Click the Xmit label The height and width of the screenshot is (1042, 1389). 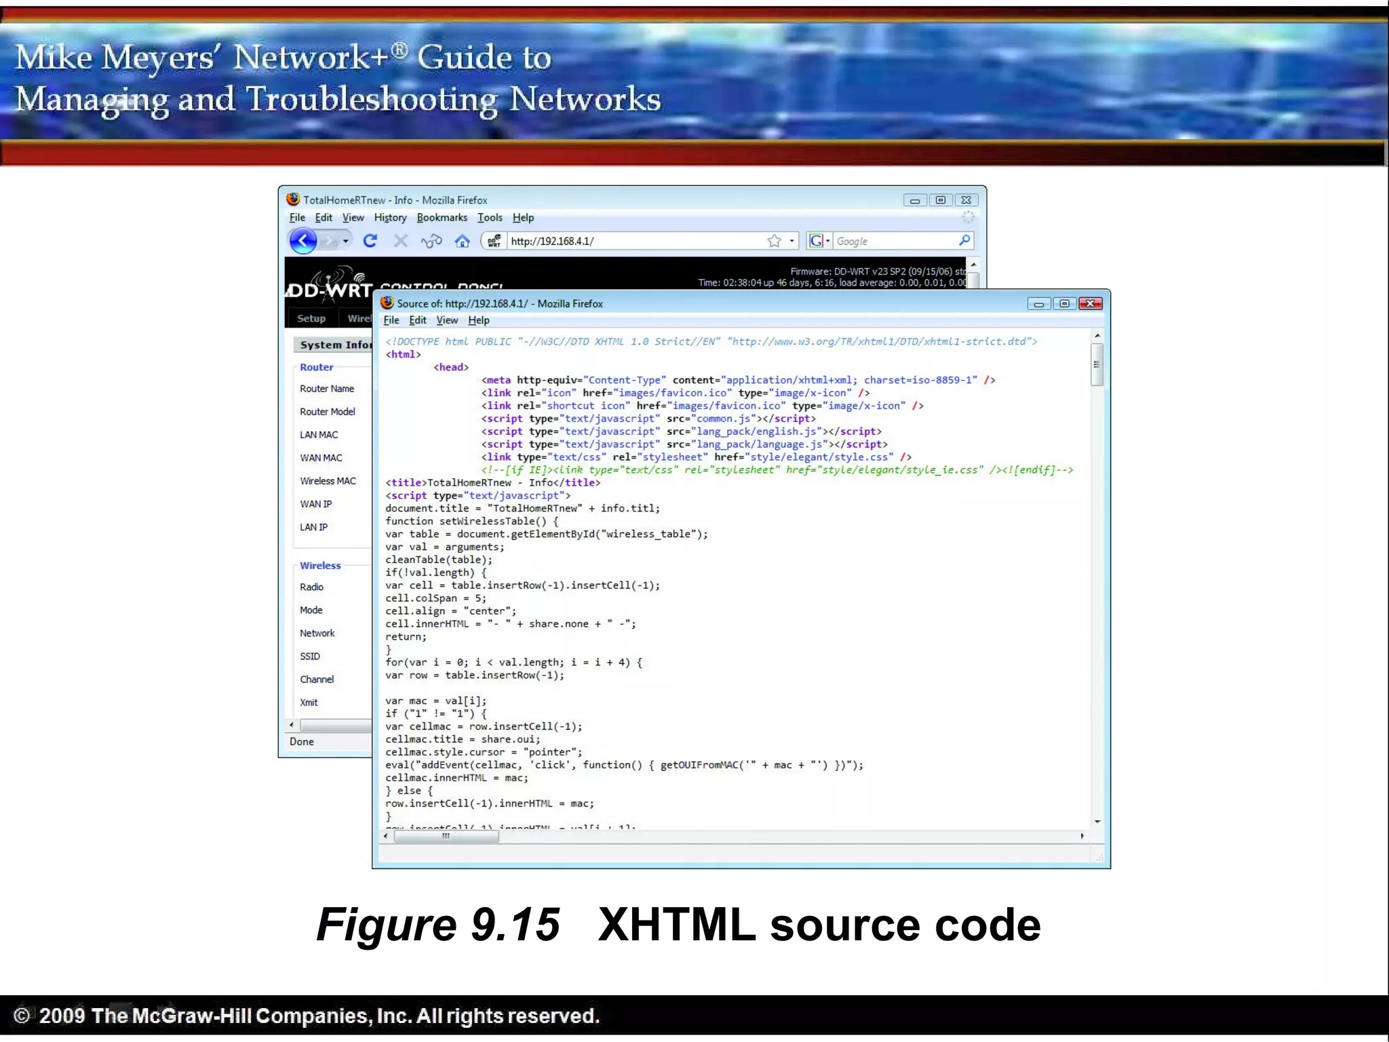coord(309,702)
